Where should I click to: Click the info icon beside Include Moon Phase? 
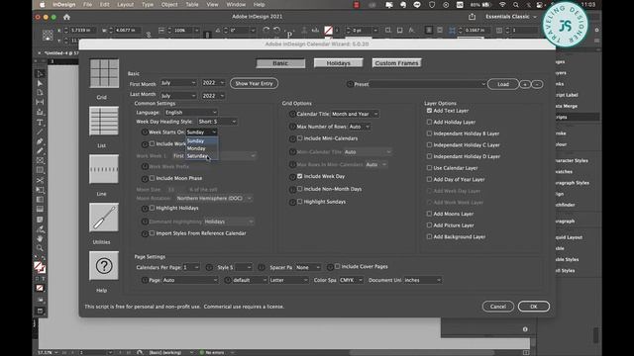click(145, 178)
